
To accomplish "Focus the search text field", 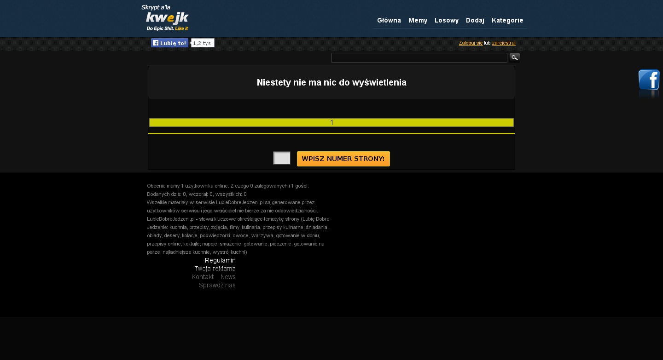I will (x=419, y=57).
